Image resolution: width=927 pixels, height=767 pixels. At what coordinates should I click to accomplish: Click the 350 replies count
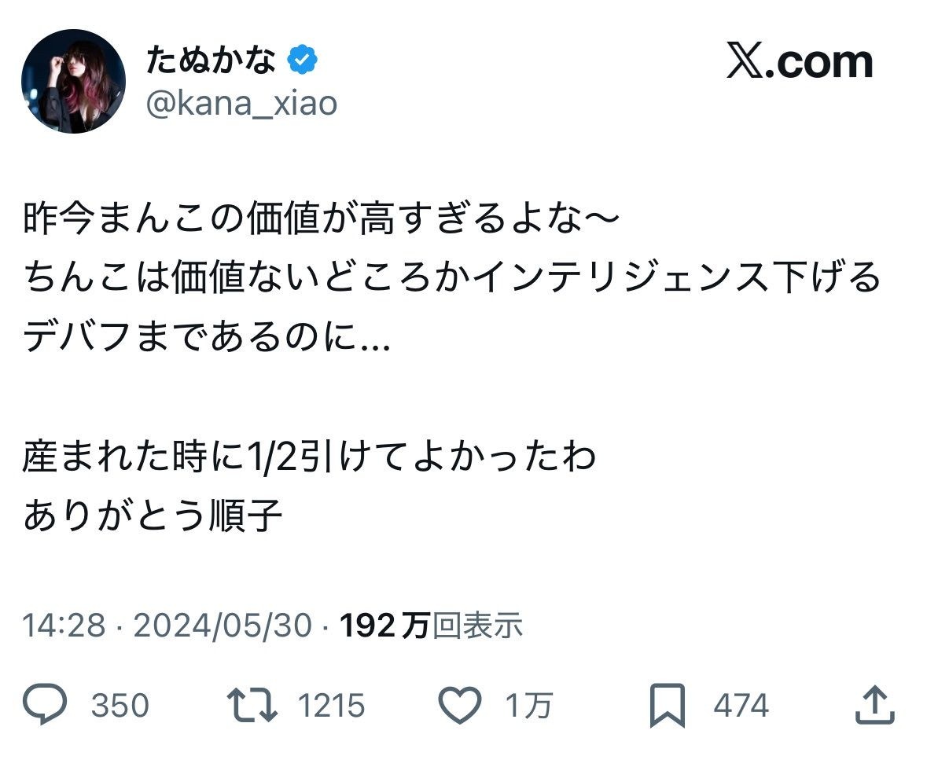120,706
